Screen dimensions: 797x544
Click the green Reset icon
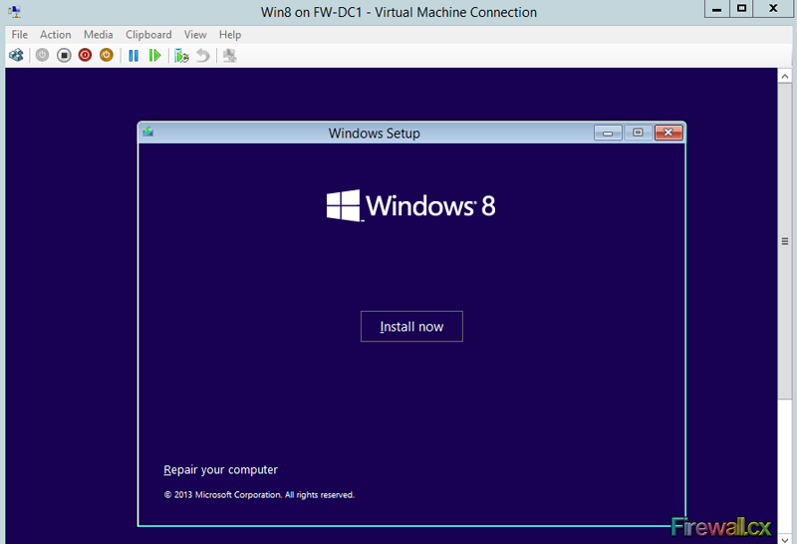[x=155, y=55]
